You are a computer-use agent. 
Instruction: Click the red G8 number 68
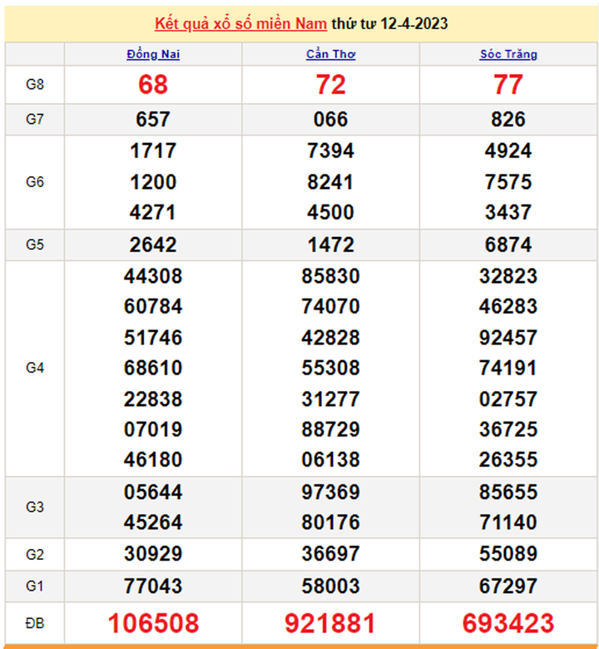pyautogui.click(x=153, y=85)
